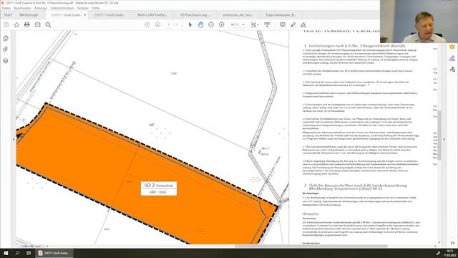This screenshot has width=458, height=258.
Task: Open the fit page options dropdown
Action: (255, 25)
